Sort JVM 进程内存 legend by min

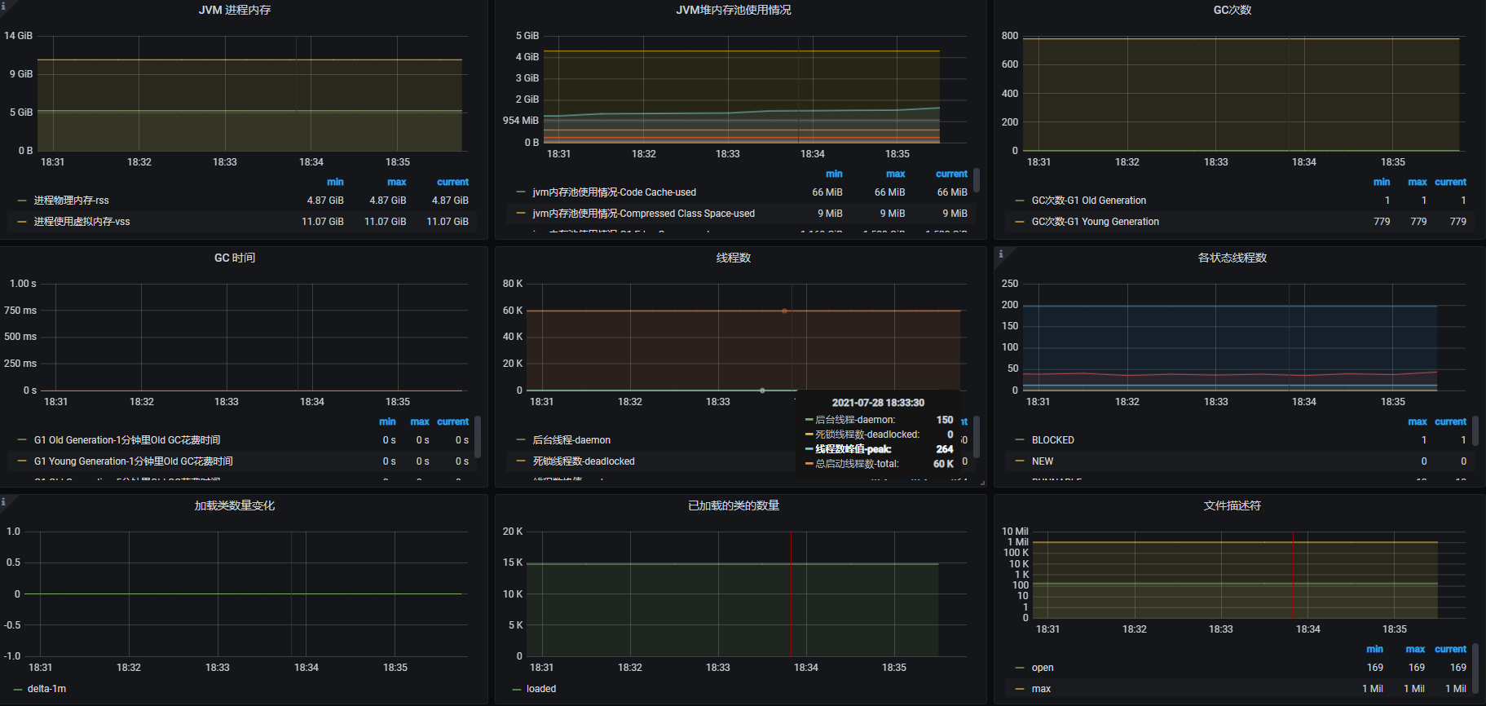coord(335,182)
